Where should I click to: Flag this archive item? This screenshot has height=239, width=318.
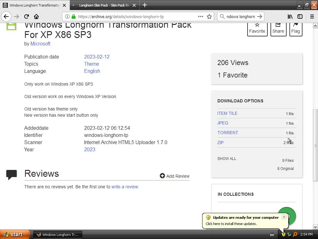(296, 29)
